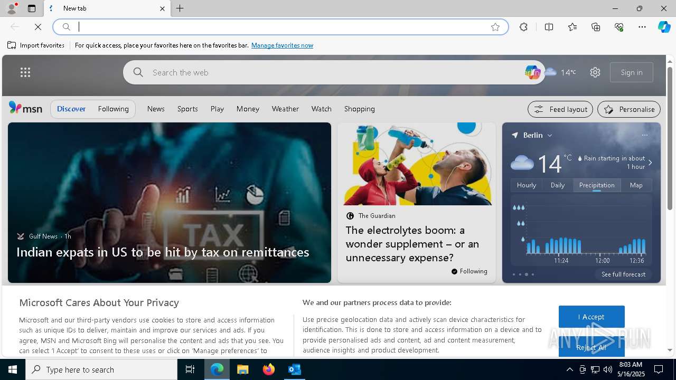Toggle Following on The Guardian card

(x=469, y=271)
